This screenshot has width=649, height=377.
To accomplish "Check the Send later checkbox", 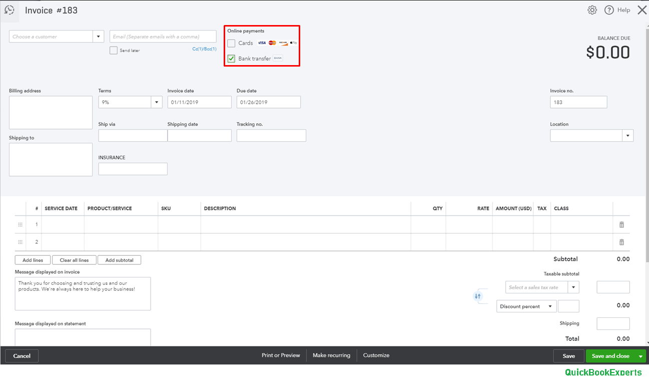I will (113, 50).
